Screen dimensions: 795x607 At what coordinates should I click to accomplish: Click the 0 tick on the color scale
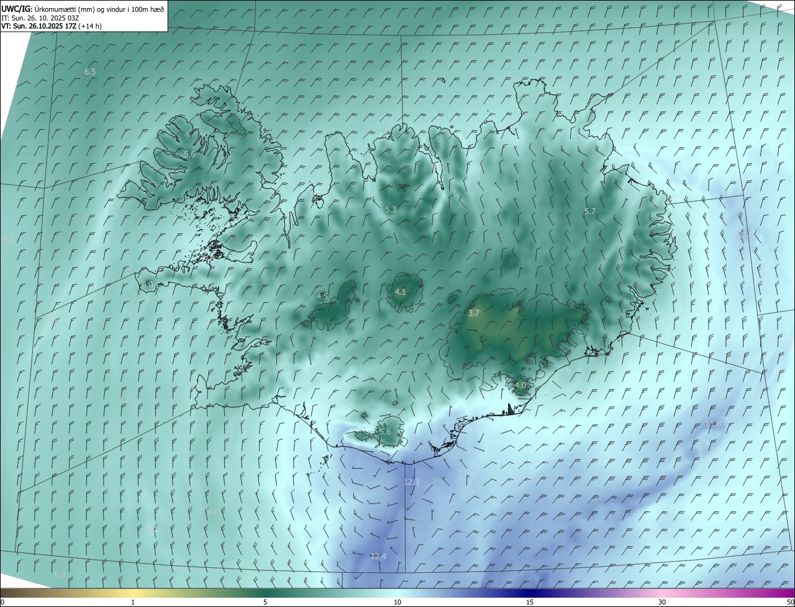[x=2, y=602]
